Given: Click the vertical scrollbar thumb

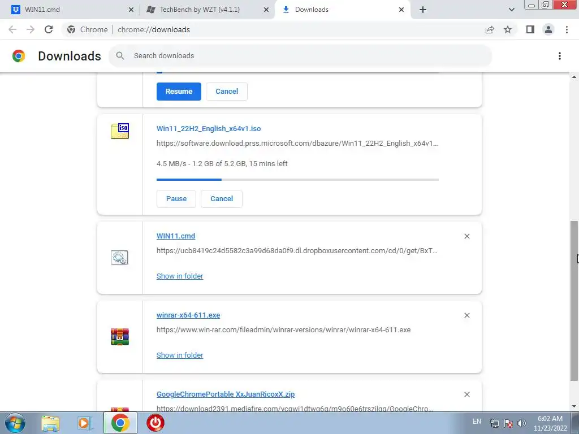Looking at the screenshot, I should click(574, 301).
